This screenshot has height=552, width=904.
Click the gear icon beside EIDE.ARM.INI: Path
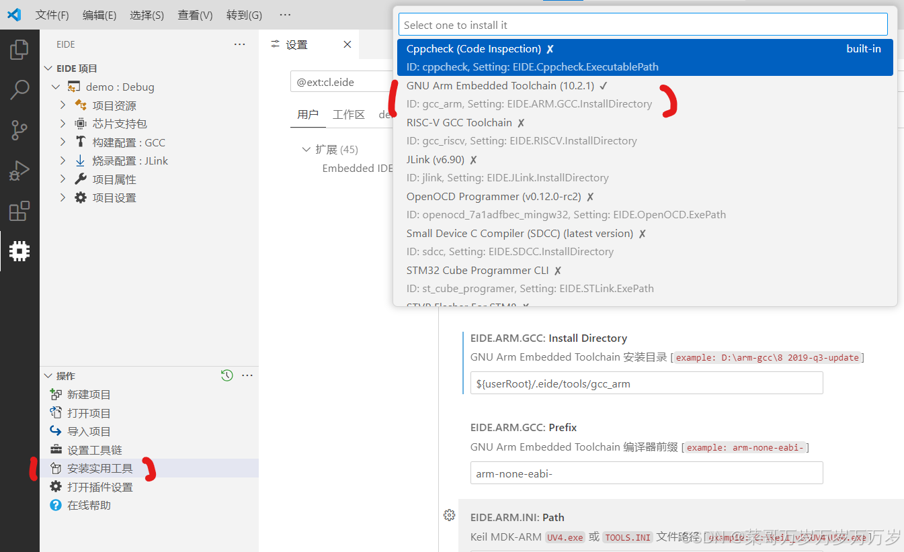coord(450,515)
